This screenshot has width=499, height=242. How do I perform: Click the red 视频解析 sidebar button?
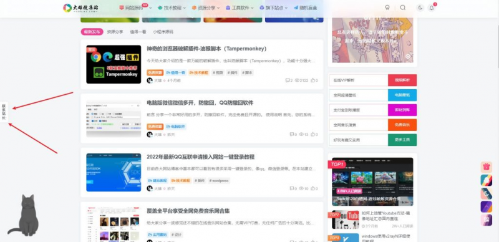[x=402, y=80]
